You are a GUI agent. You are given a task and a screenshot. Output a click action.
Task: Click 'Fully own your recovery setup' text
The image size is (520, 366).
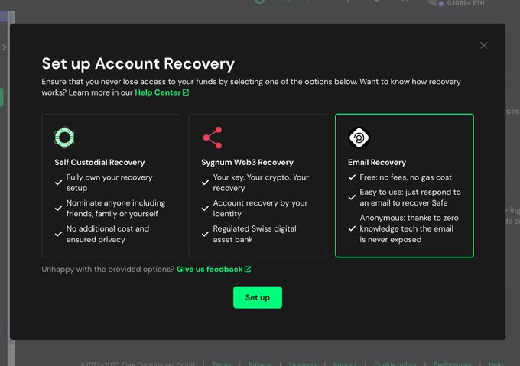pos(109,183)
